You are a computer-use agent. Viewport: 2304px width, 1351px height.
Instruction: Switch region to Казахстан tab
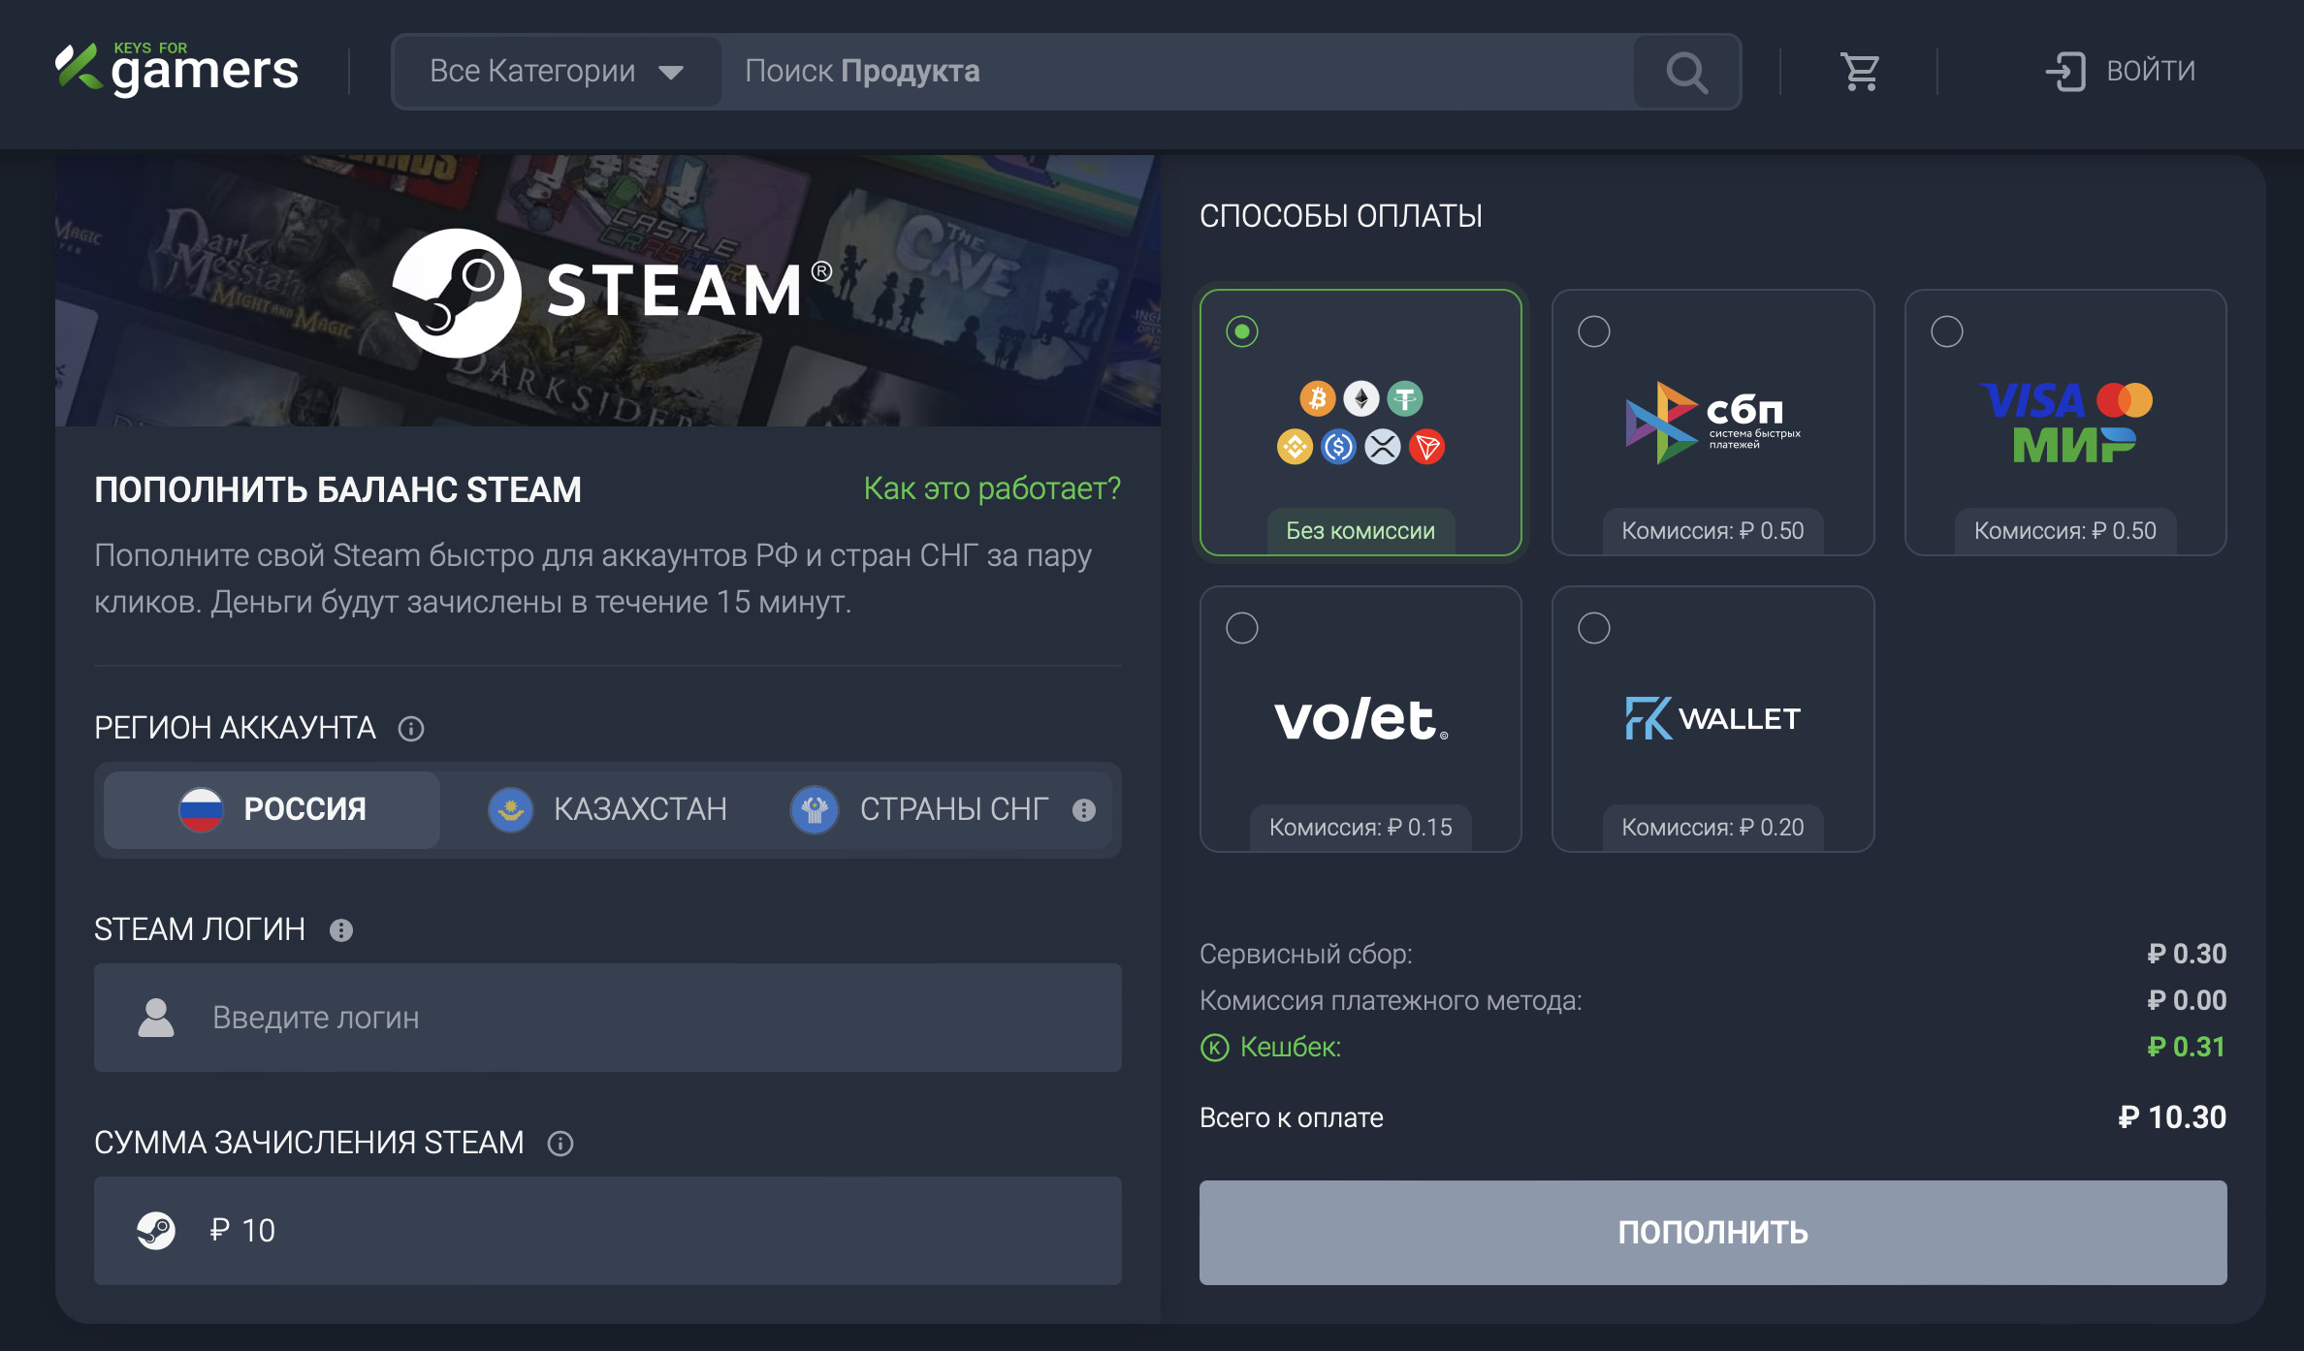(608, 809)
